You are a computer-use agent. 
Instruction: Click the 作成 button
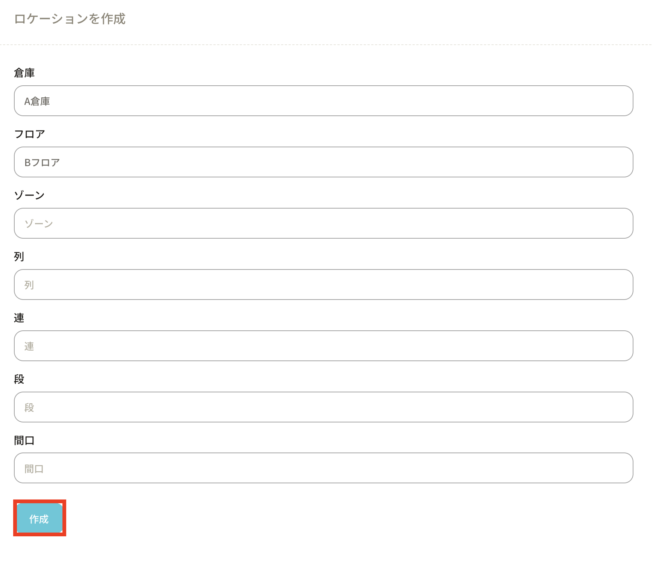(x=39, y=518)
